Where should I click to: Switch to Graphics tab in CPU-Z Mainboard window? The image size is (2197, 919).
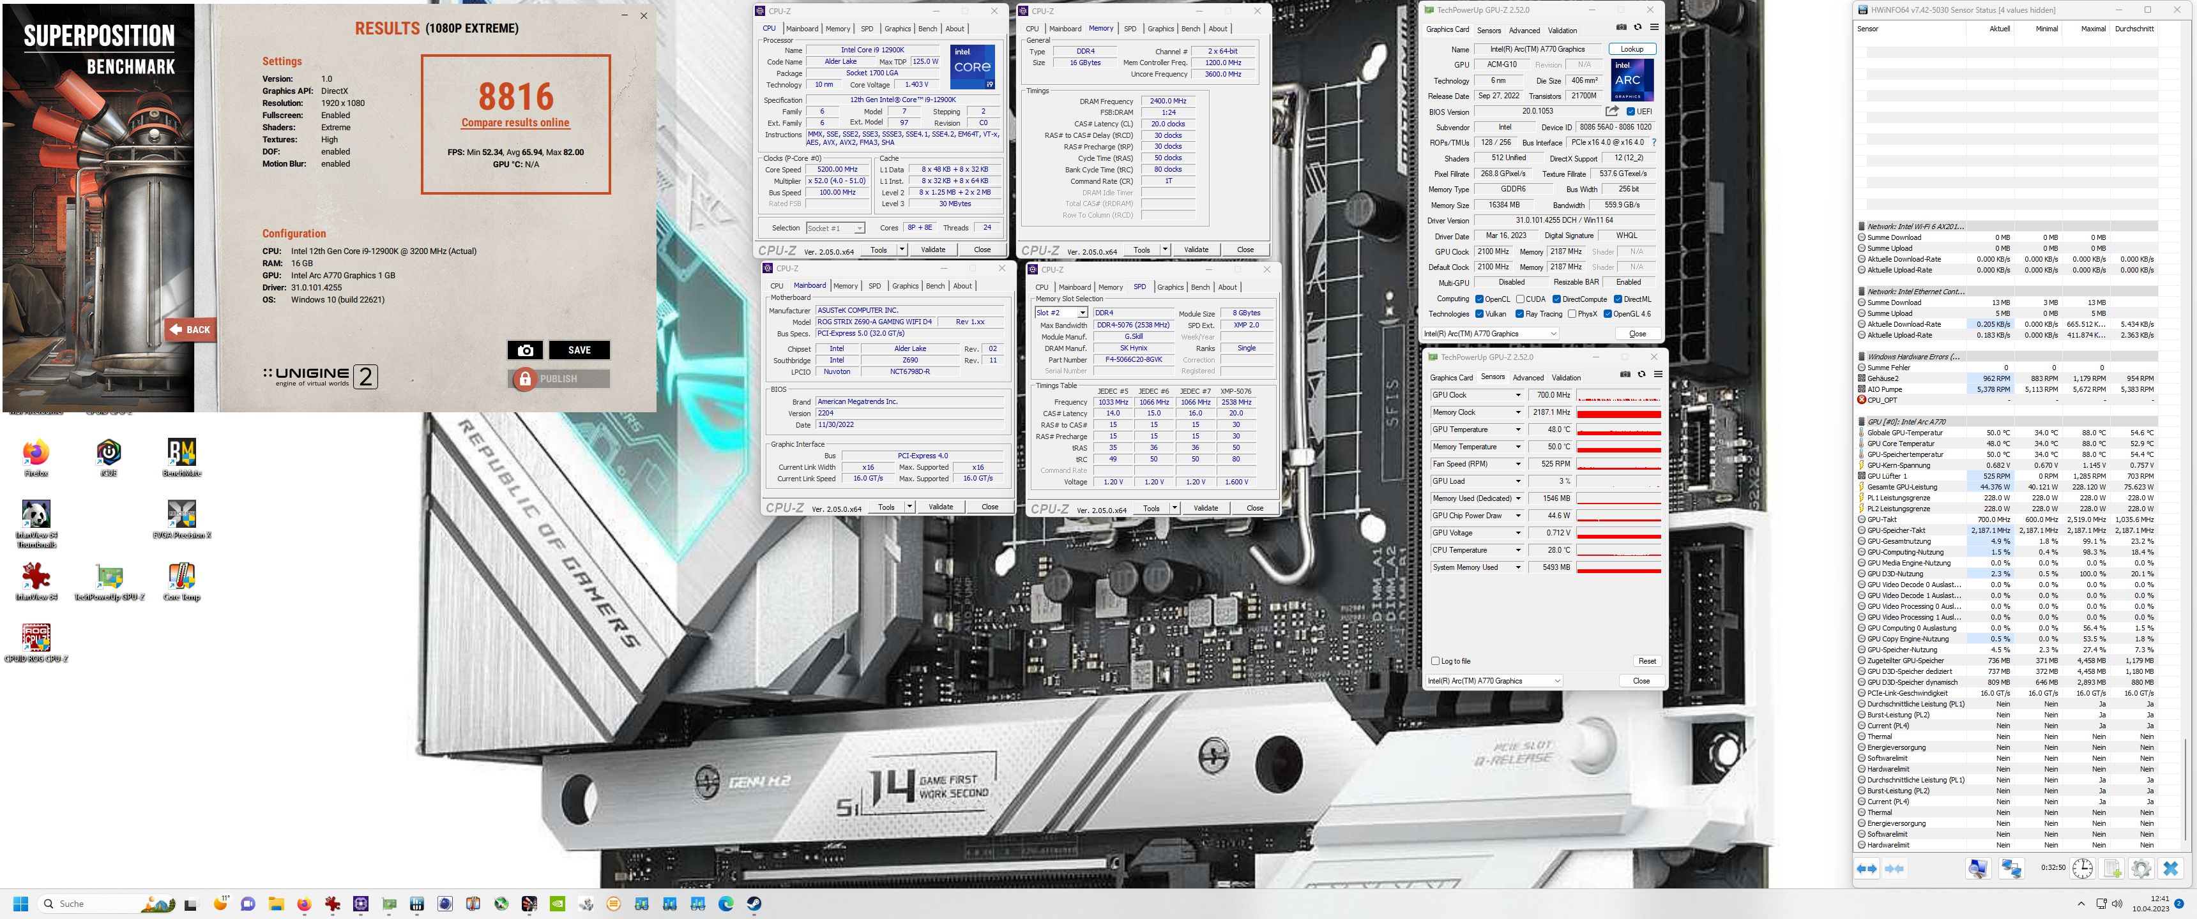point(905,285)
